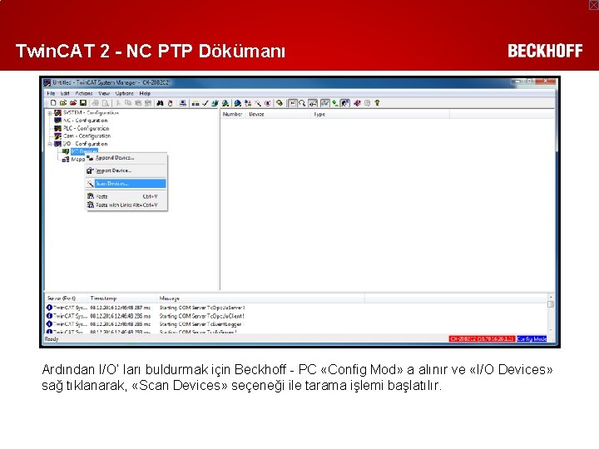The height and width of the screenshot is (449, 599).
Task: Click the Copy toolbar icon
Action: tap(128, 103)
